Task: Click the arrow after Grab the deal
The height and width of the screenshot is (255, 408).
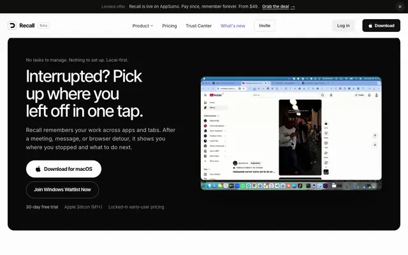Action: click(293, 7)
